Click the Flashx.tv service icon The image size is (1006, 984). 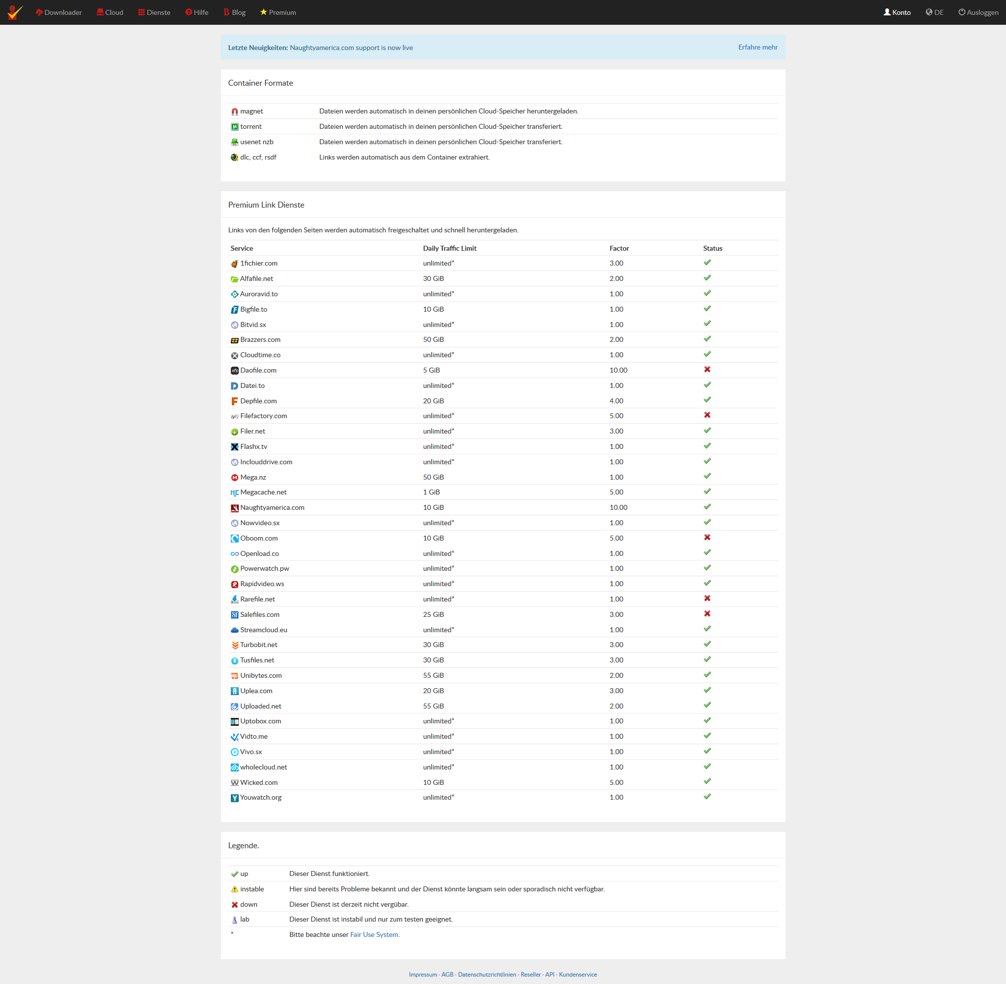coord(234,447)
